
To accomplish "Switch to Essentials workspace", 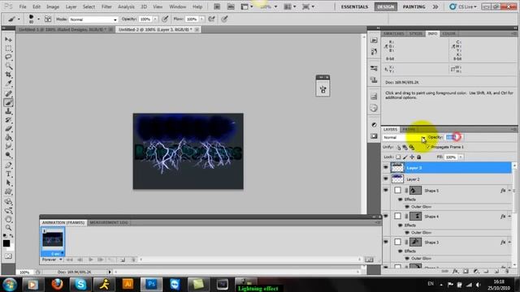I will tap(354, 6).
